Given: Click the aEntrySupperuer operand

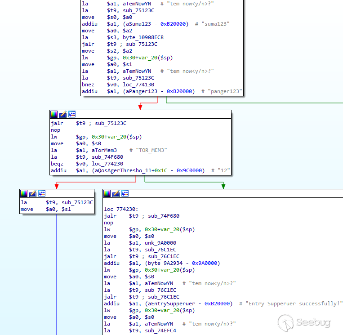Looking at the screenshot, I should coord(172,304).
